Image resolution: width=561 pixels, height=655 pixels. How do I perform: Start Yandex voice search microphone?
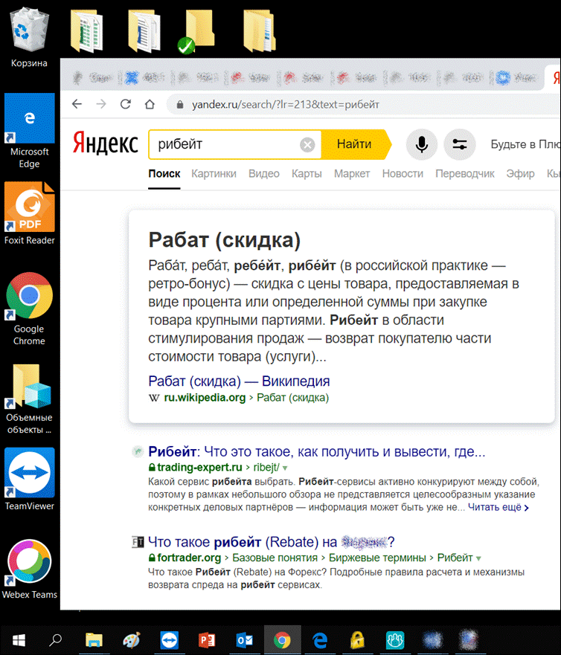coord(422,144)
